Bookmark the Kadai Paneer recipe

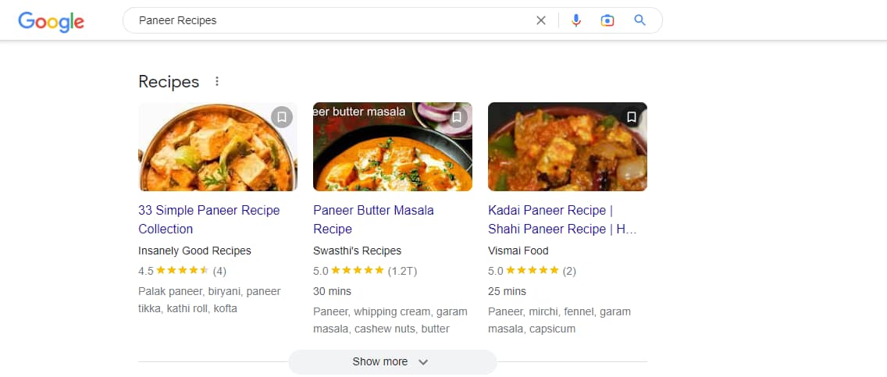pyautogui.click(x=632, y=117)
